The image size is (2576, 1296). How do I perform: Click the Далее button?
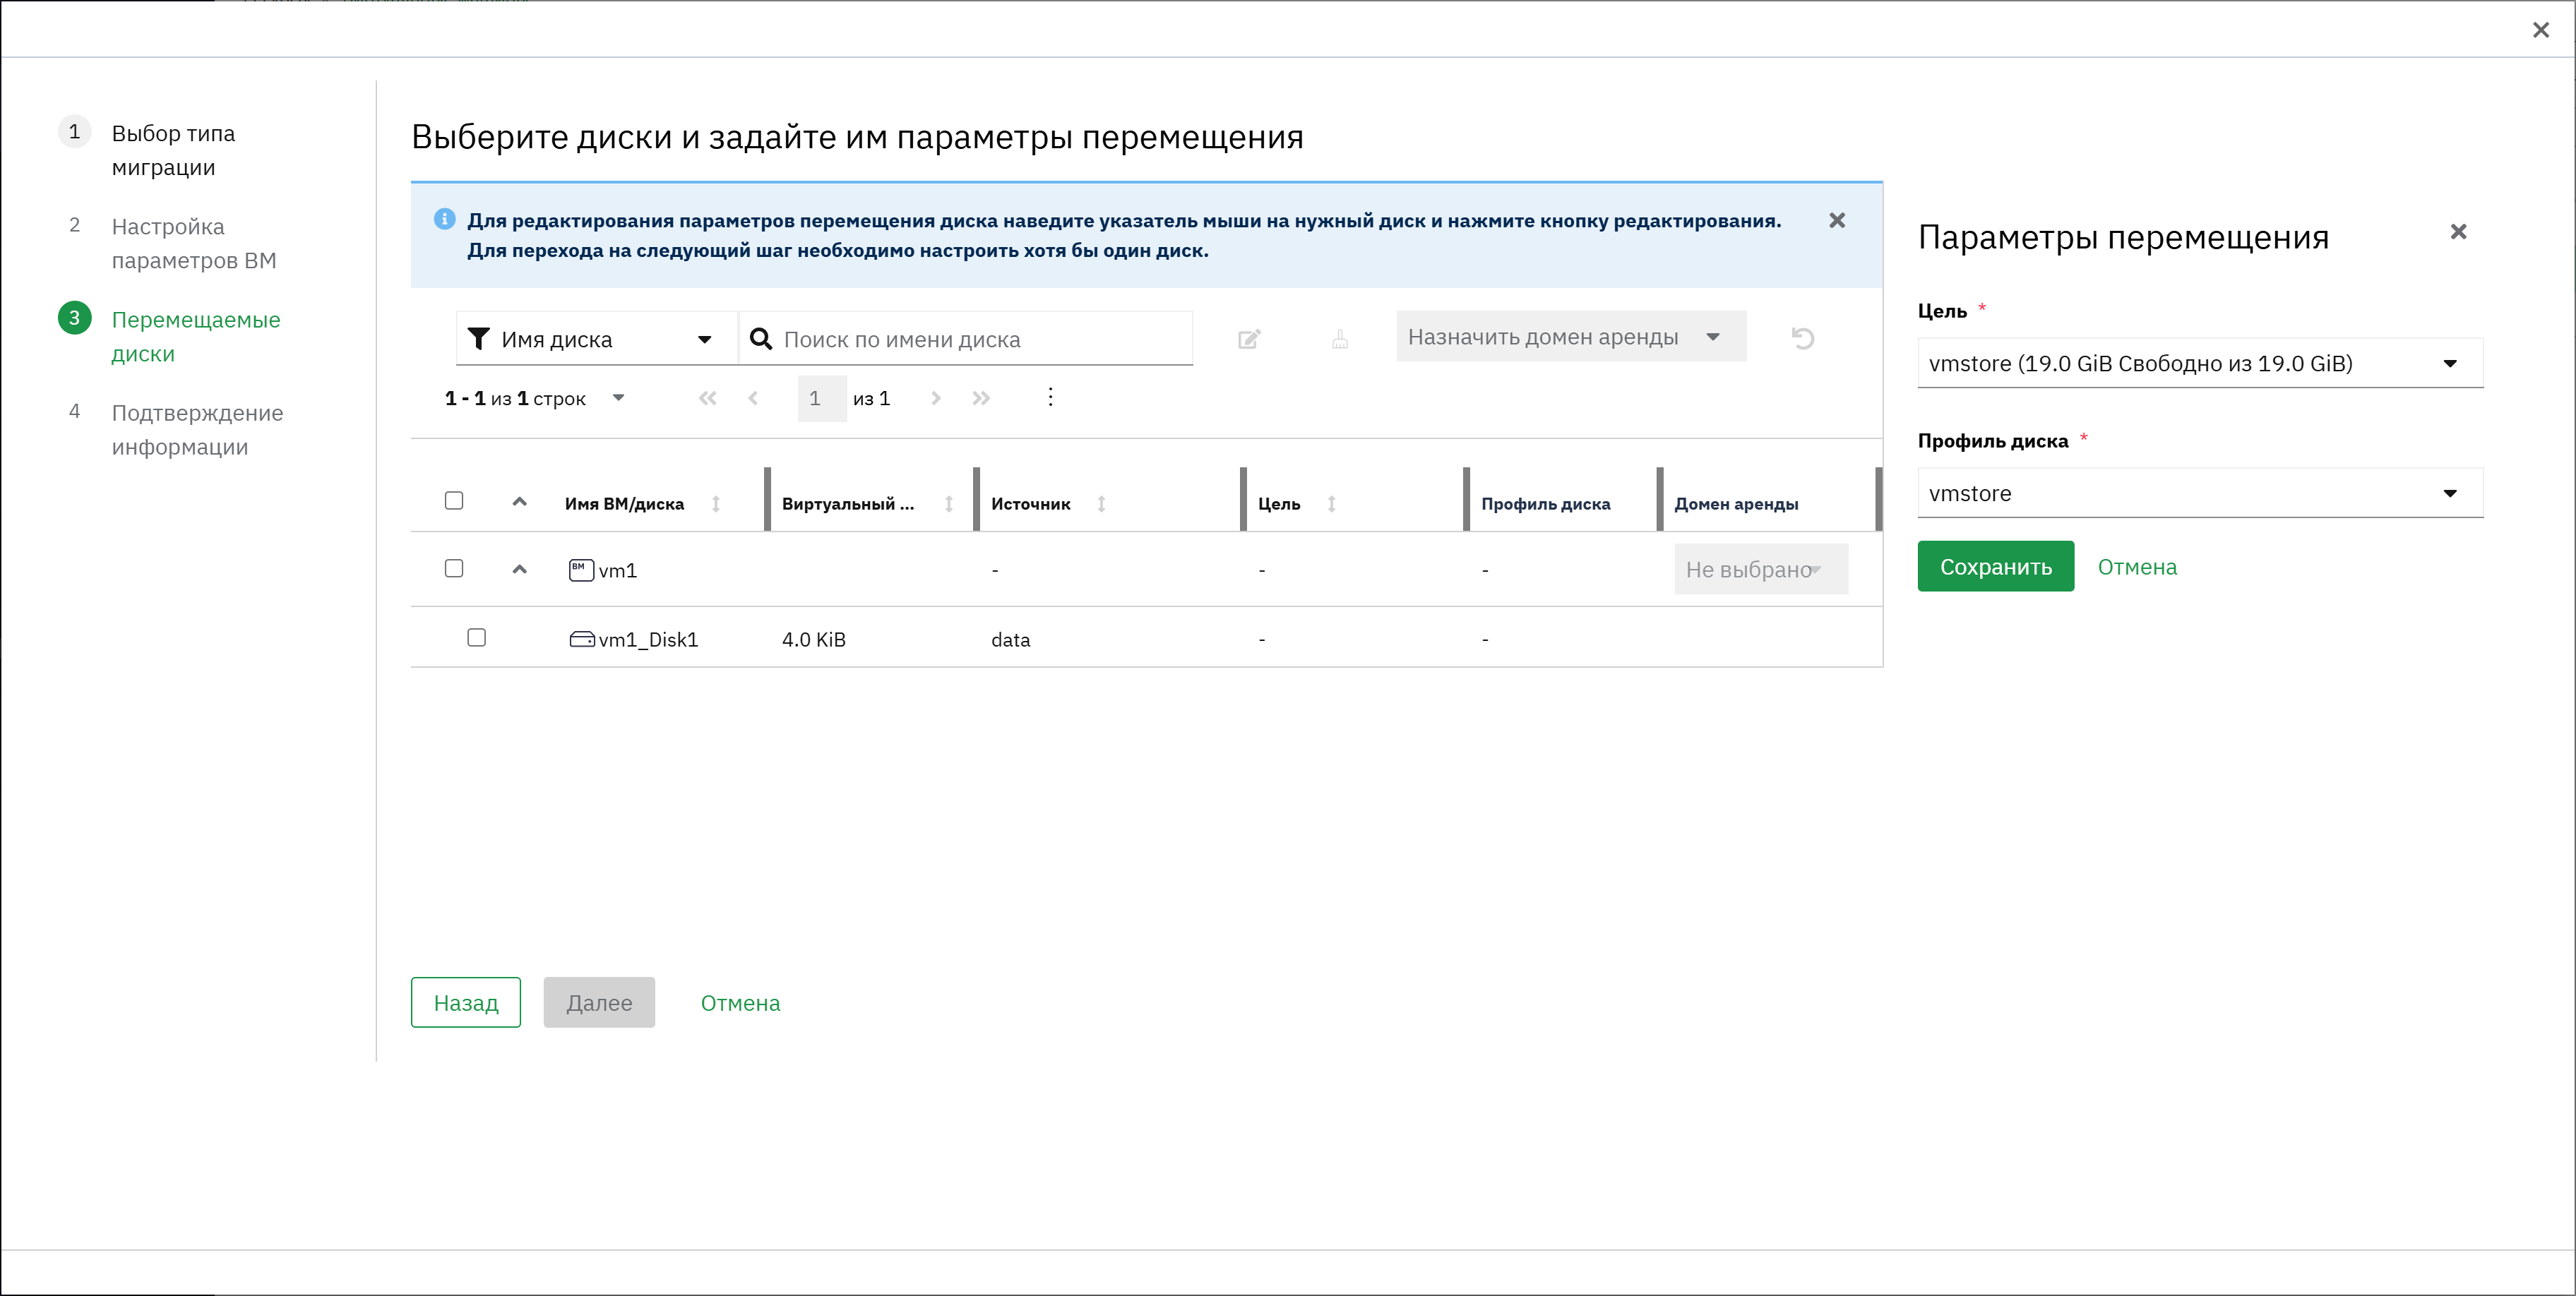click(599, 1002)
